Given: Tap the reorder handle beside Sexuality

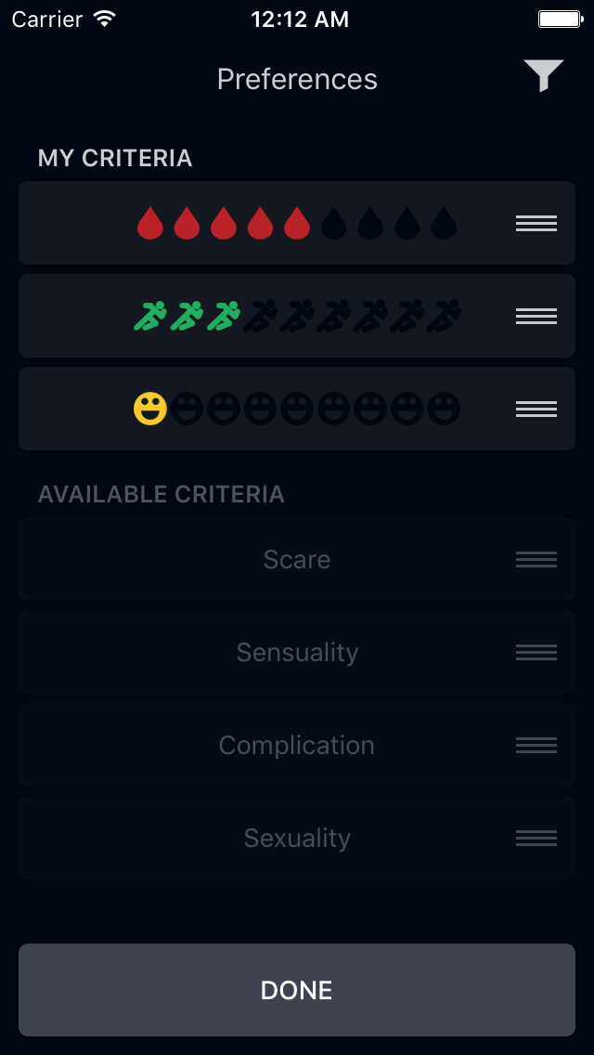Looking at the screenshot, I should (536, 838).
